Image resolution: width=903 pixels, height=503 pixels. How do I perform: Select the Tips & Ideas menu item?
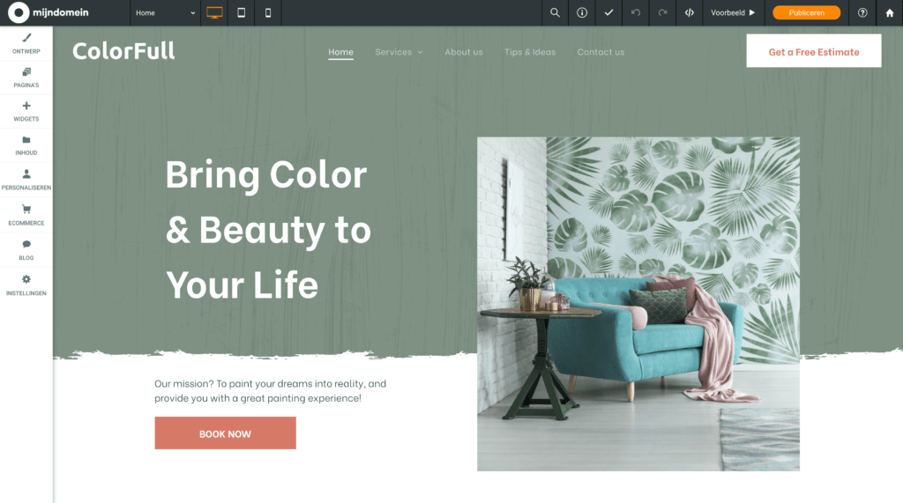click(x=530, y=52)
